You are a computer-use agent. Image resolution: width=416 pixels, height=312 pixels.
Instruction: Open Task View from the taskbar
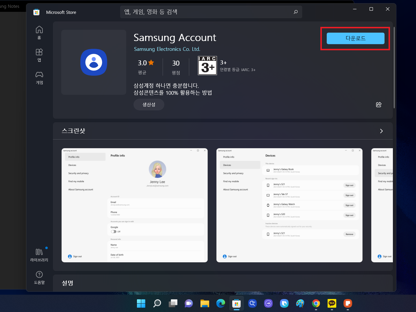(173, 303)
